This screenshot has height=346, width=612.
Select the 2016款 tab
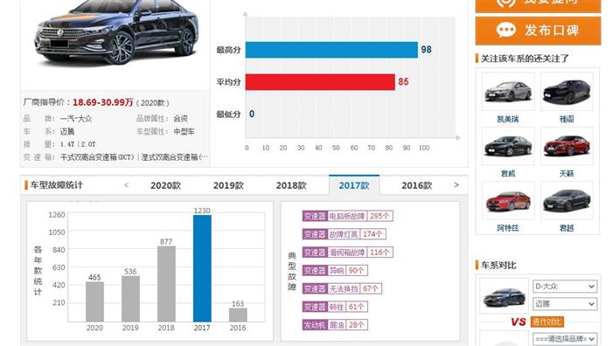pos(417,186)
